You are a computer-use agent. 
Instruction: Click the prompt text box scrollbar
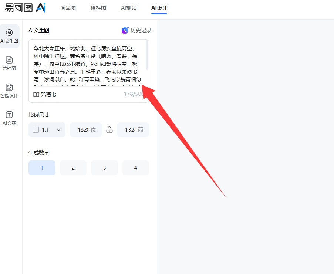(x=147, y=55)
